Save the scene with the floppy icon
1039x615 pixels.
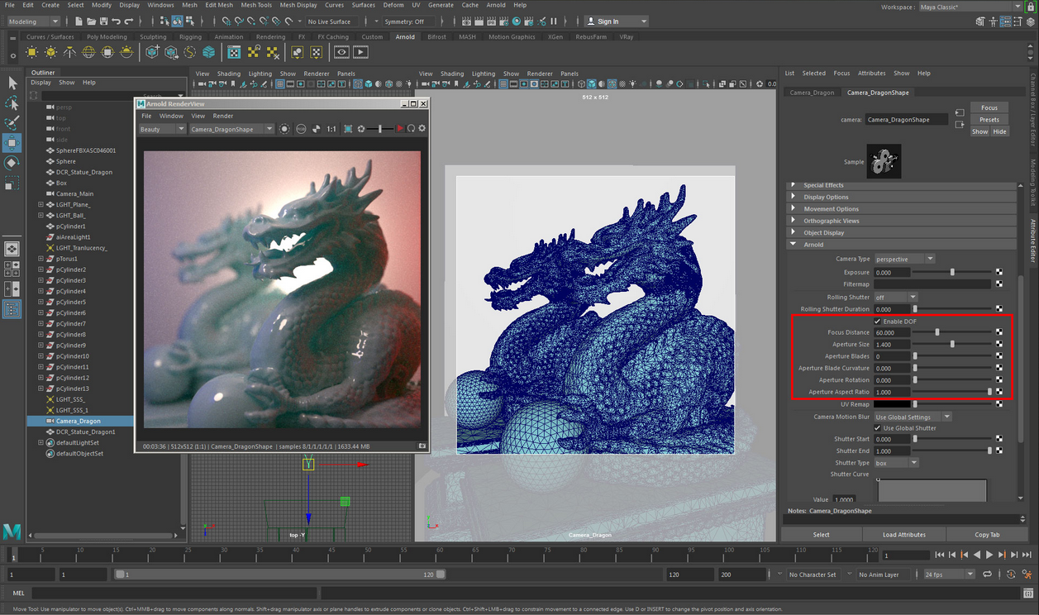tap(103, 21)
